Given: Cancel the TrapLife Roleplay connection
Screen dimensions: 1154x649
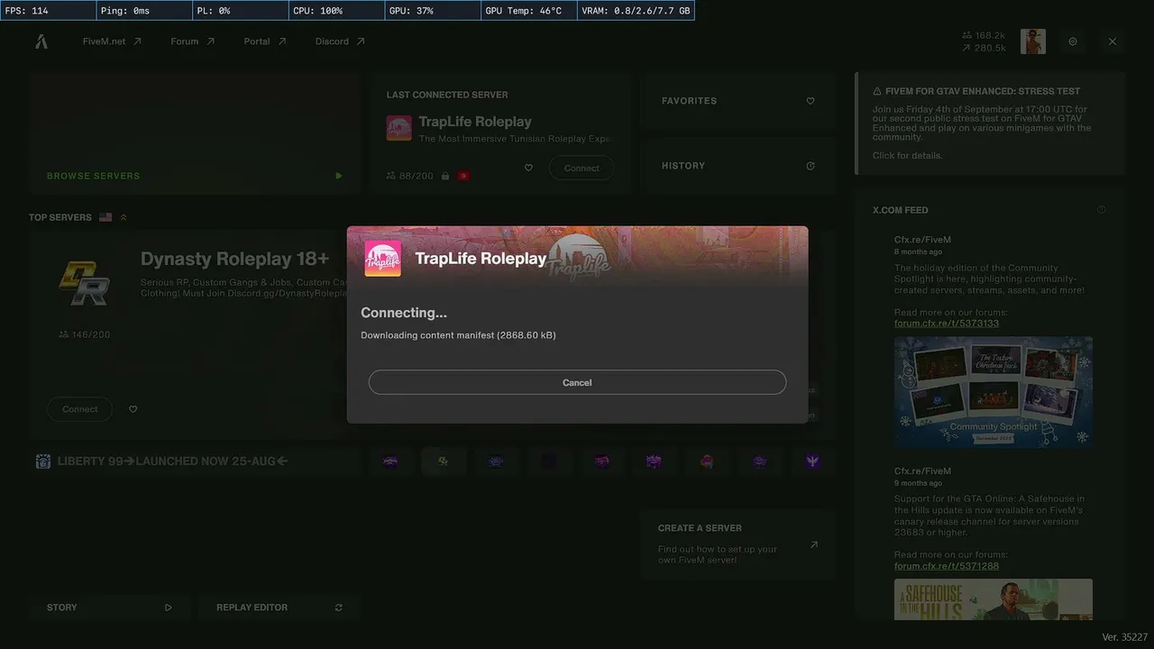Looking at the screenshot, I should tap(577, 382).
